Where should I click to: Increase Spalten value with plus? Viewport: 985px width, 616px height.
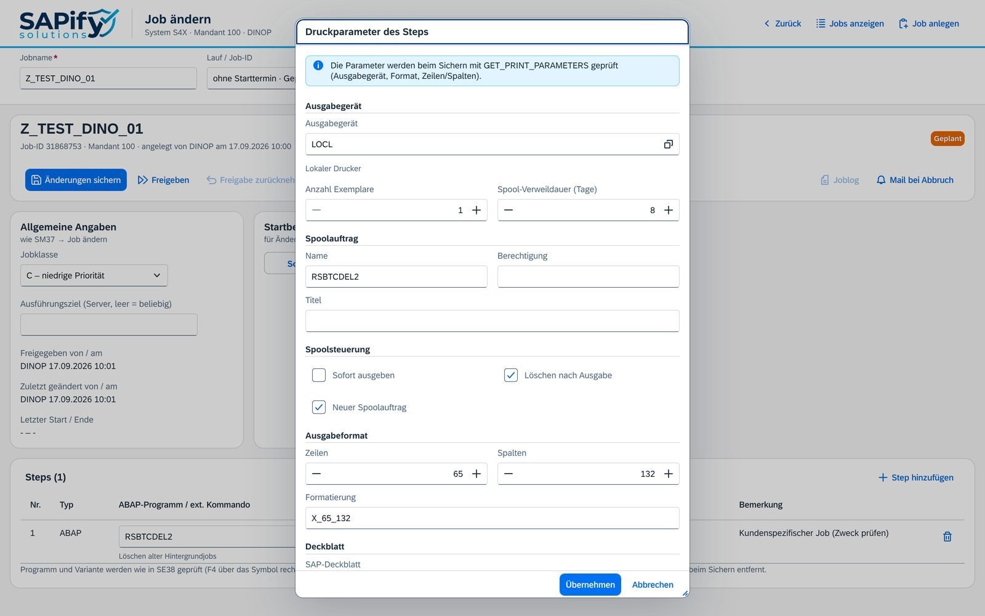pyautogui.click(x=669, y=474)
